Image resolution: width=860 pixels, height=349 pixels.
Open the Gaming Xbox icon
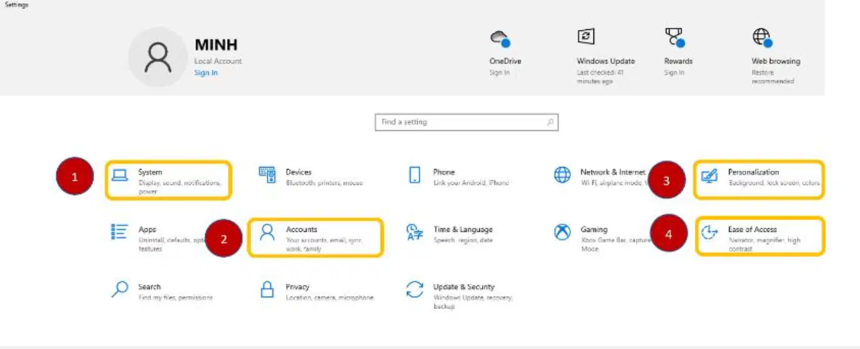click(562, 232)
